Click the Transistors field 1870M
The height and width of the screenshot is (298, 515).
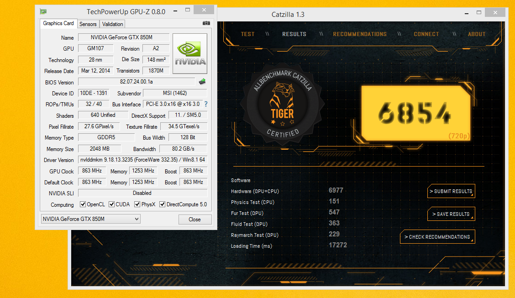click(156, 71)
